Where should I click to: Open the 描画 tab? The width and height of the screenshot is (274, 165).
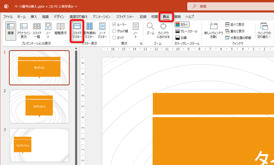(45, 17)
